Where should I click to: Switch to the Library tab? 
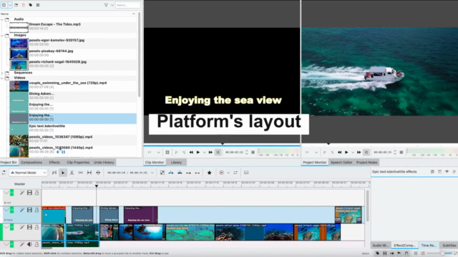(x=176, y=162)
